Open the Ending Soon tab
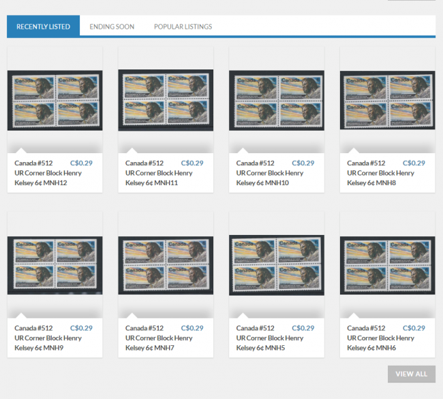The image size is (443, 399). 112,27
